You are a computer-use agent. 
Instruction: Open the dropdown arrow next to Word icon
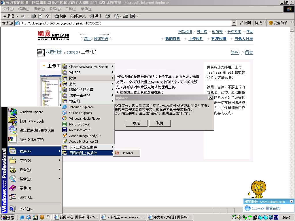point(138,16)
